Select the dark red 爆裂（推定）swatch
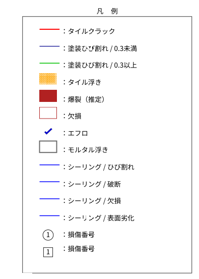This screenshot has width=199, height=279. coord(48,96)
